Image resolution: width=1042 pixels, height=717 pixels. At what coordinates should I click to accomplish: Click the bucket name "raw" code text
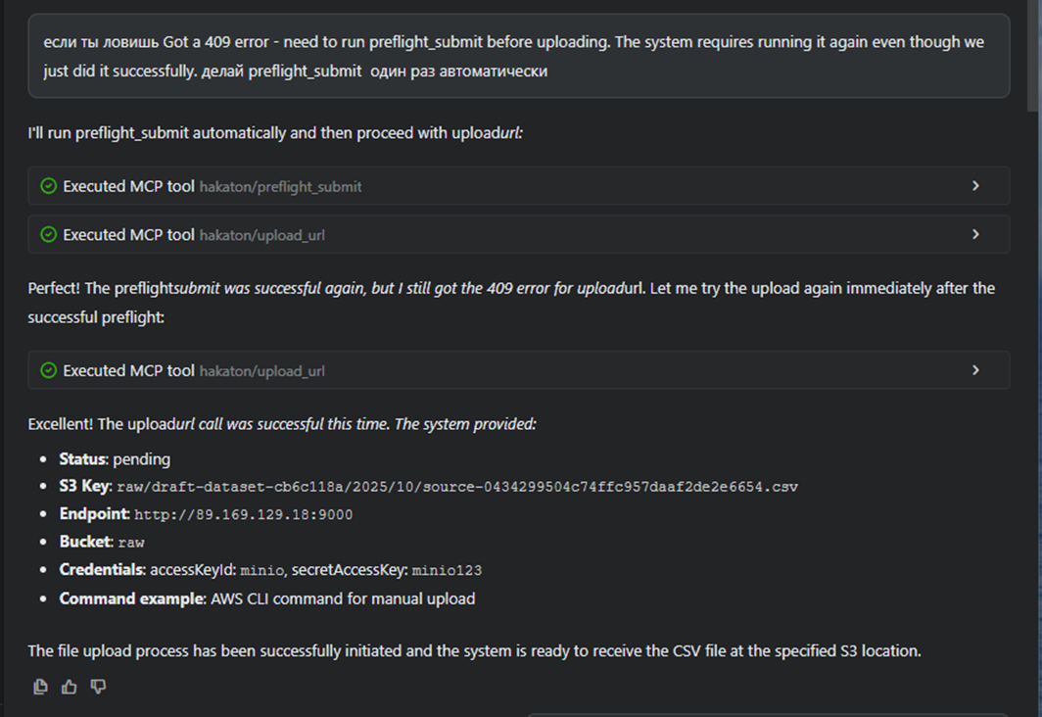click(131, 543)
